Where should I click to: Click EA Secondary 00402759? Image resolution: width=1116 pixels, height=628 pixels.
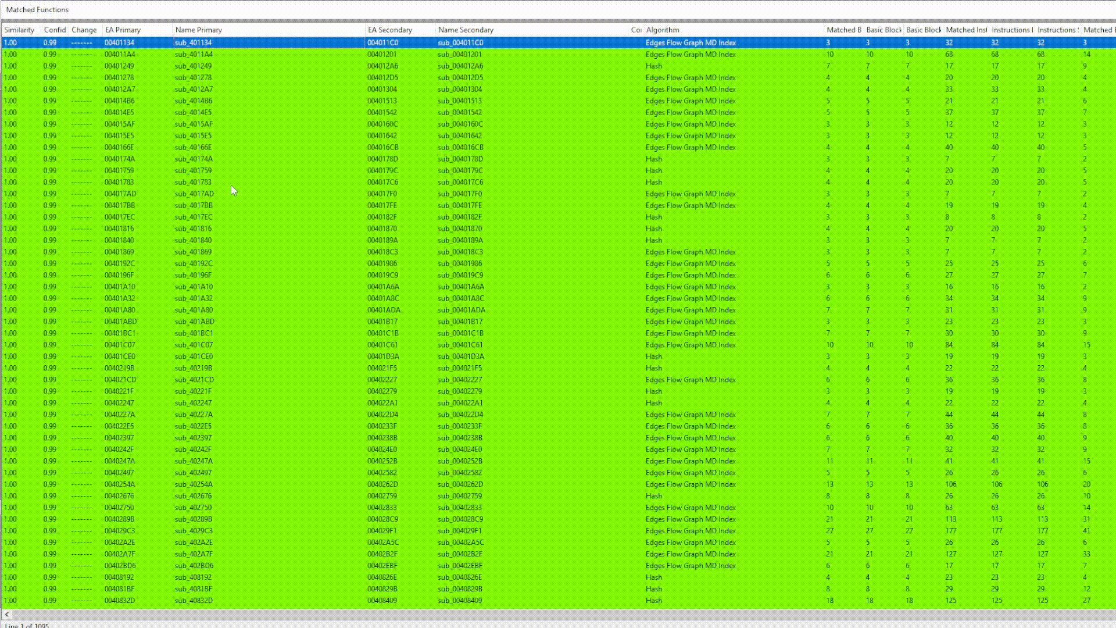tap(382, 496)
